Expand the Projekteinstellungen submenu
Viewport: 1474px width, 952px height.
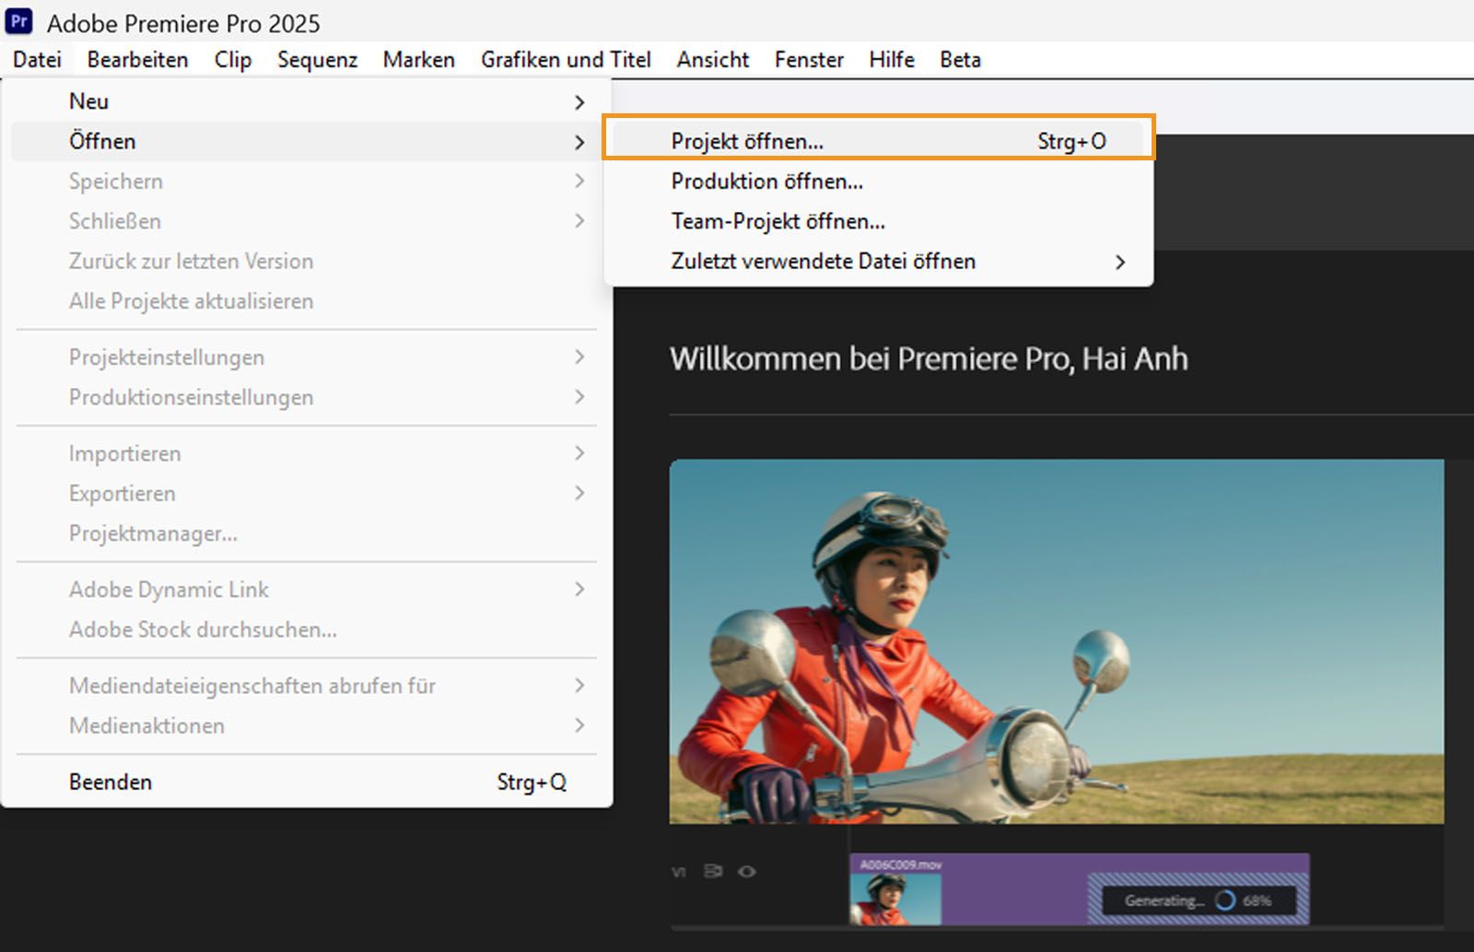[x=307, y=358]
